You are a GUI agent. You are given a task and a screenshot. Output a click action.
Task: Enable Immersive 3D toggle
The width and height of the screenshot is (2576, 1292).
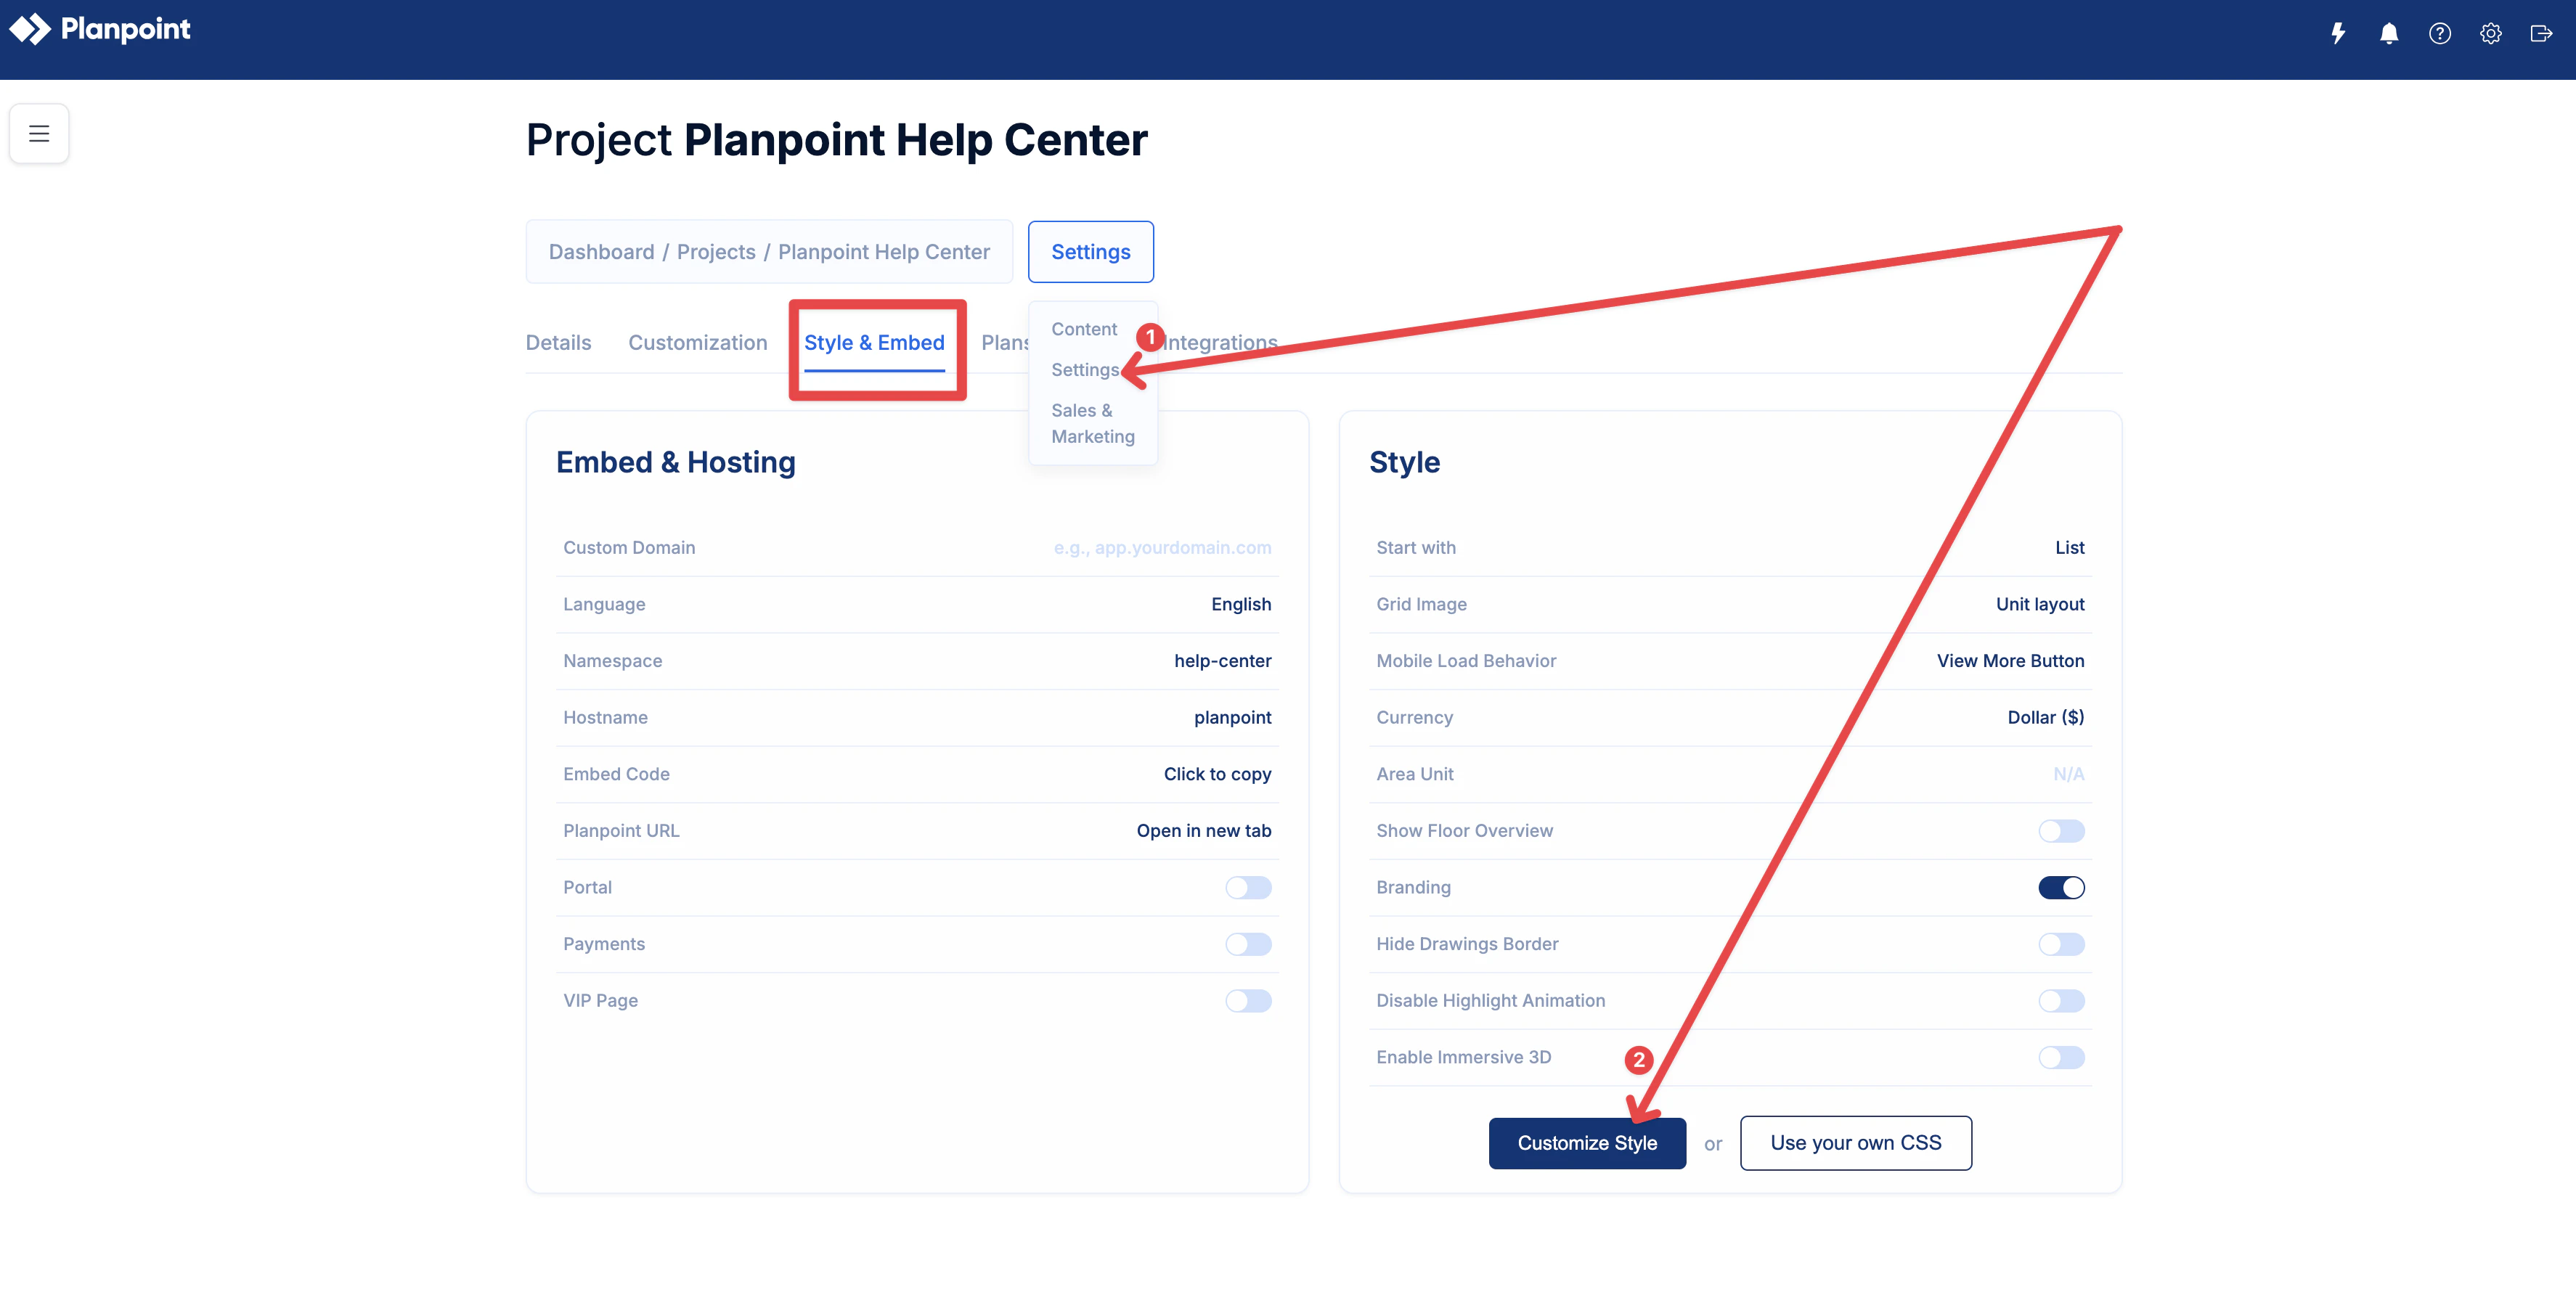pyautogui.click(x=2061, y=1057)
